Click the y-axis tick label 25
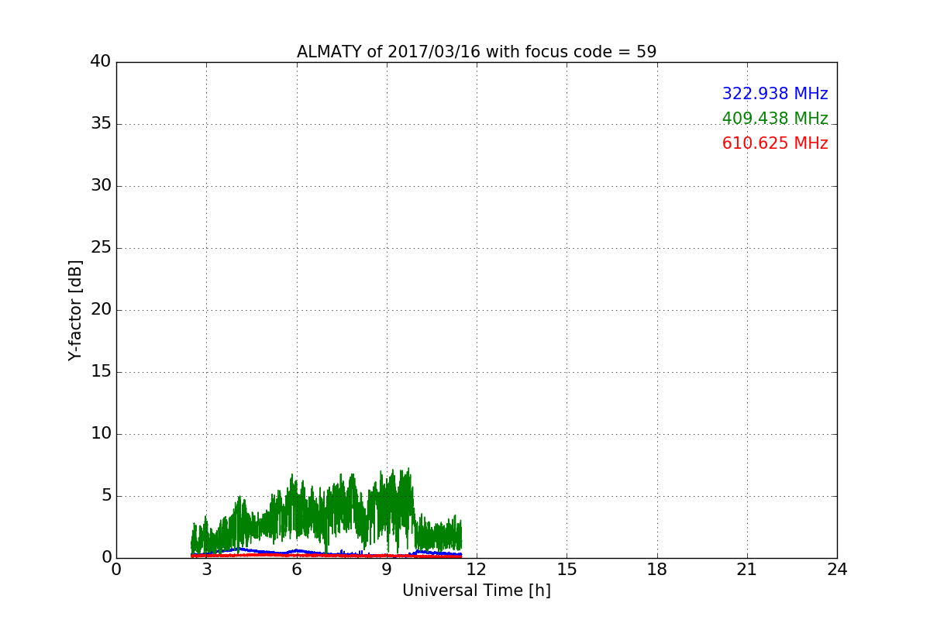The width and height of the screenshot is (930, 620). coord(101,248)
